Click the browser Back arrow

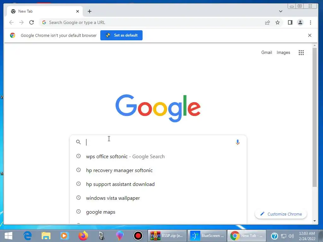[x=11, y=22]
